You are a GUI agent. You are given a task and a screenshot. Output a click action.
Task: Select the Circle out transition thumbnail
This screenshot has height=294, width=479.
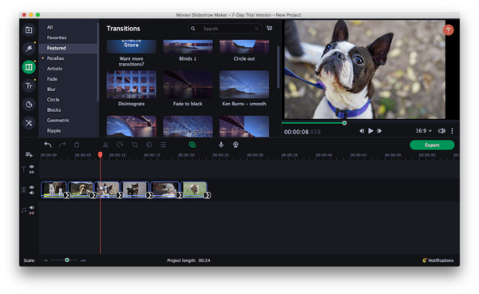click(244, 46)
